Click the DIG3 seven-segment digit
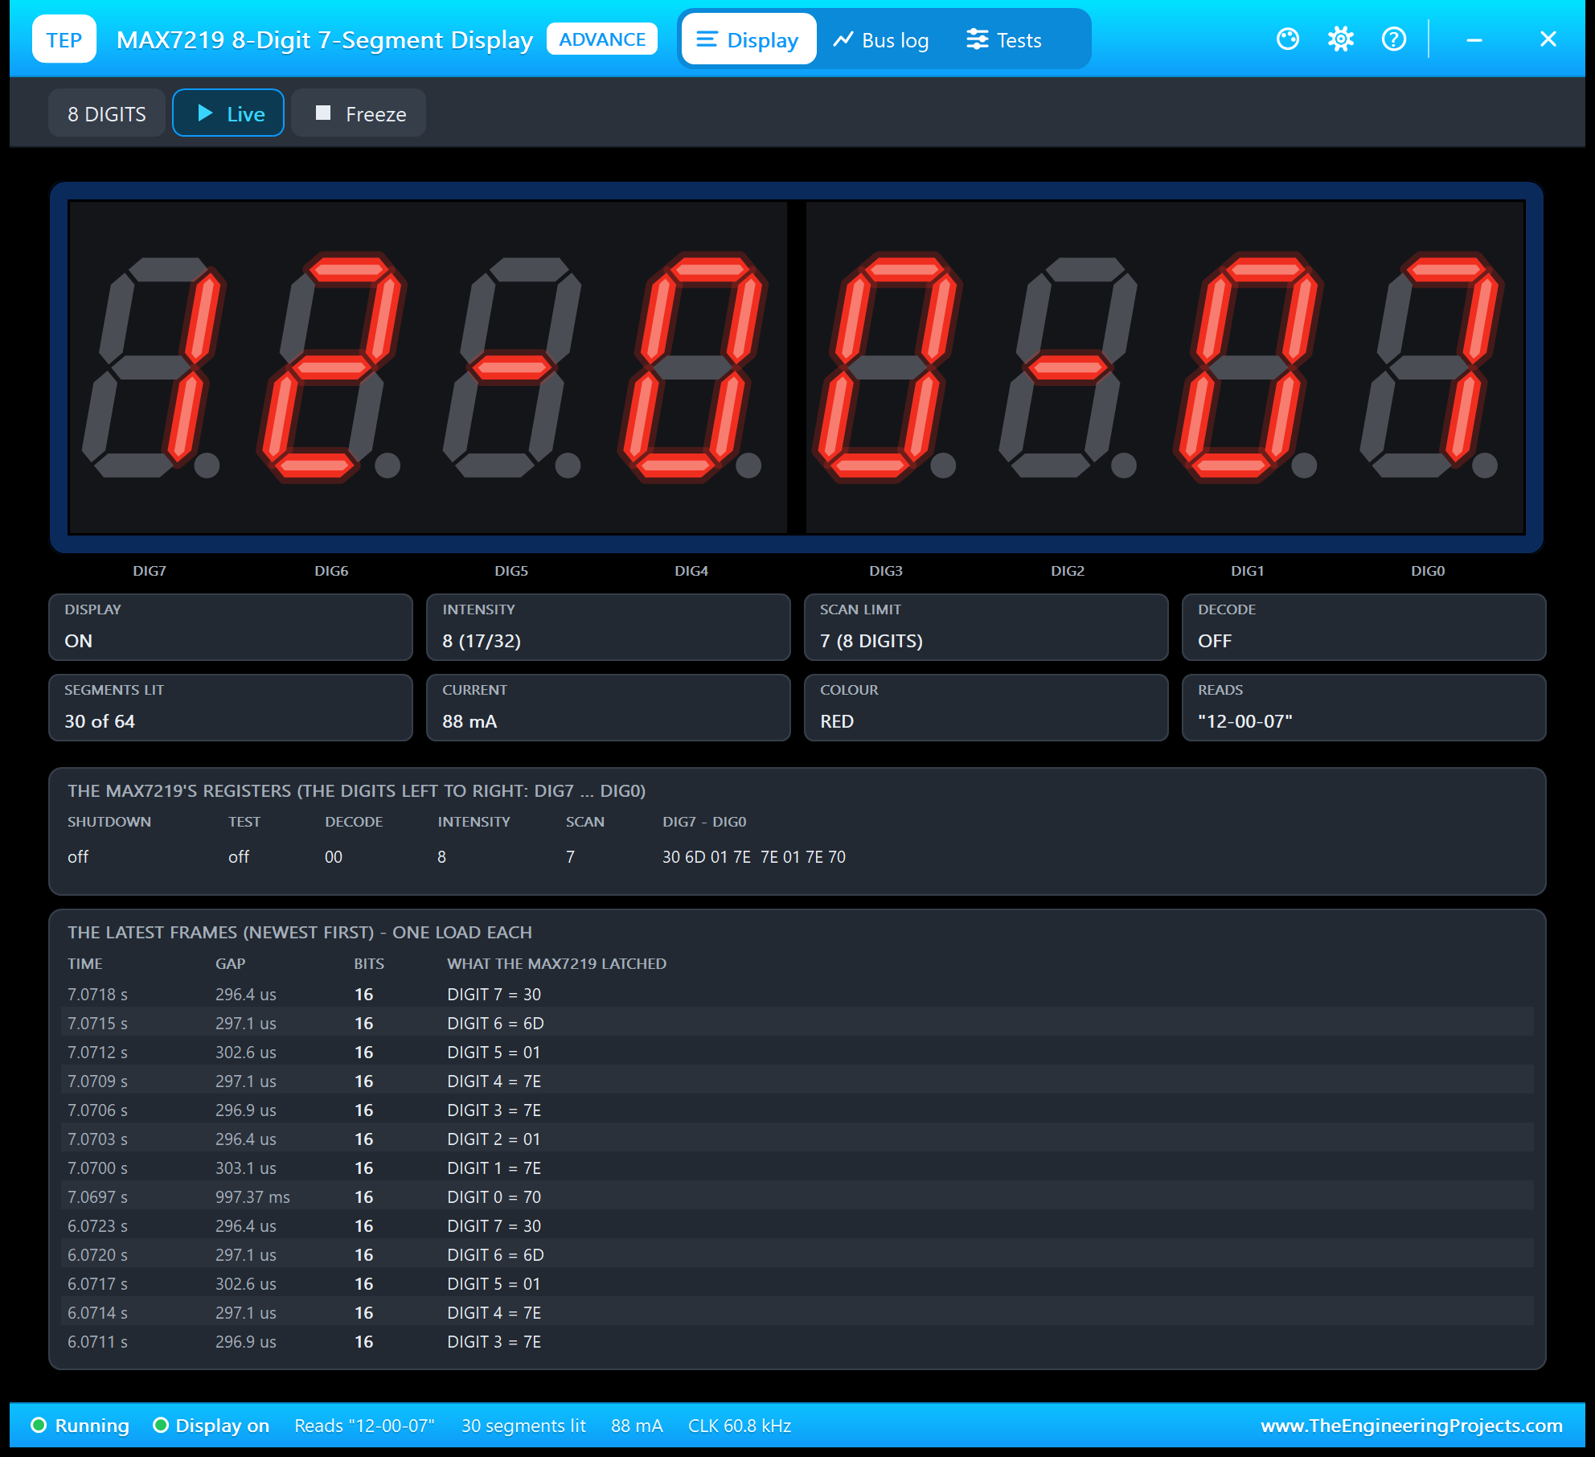1595x1457 pixels. coord(888,368)
